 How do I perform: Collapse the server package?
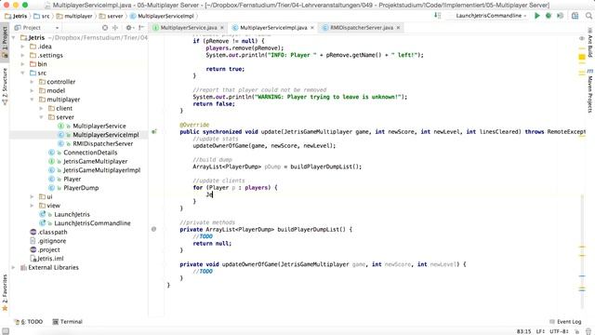pos(41,117)
